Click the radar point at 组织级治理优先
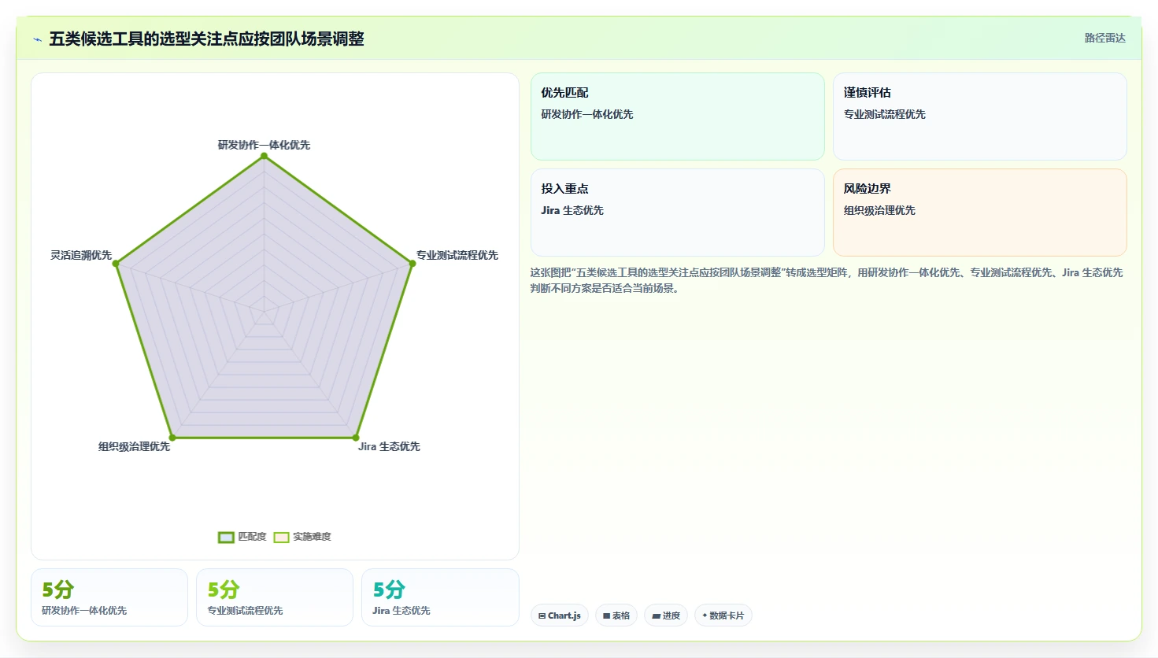 172,438
